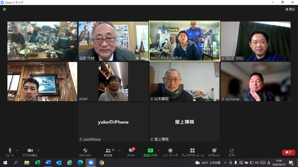Click the red 終了 end button
Viewport: 298px width, 167px height.
(x=289, y=153)
